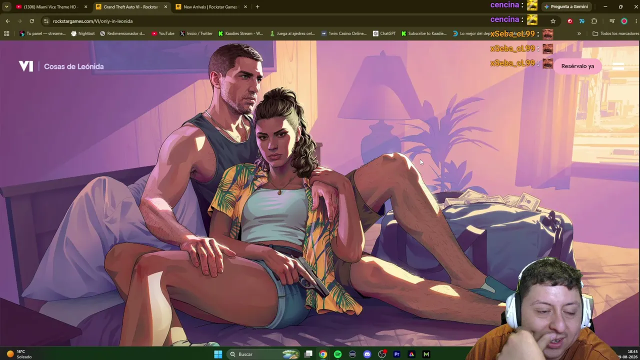Image resolution: width=640 pixels, height=360 pixels.
Task: Close the New Arrivals tab
Action: click(x=245, y=7)
